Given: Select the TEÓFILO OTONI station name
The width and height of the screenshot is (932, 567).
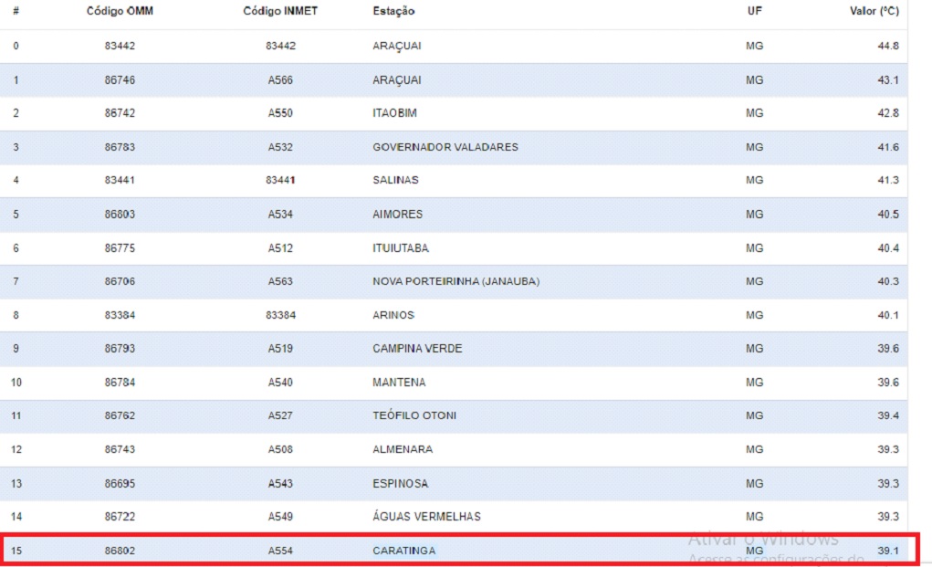Looking at the screenshot, I should 414,416.
